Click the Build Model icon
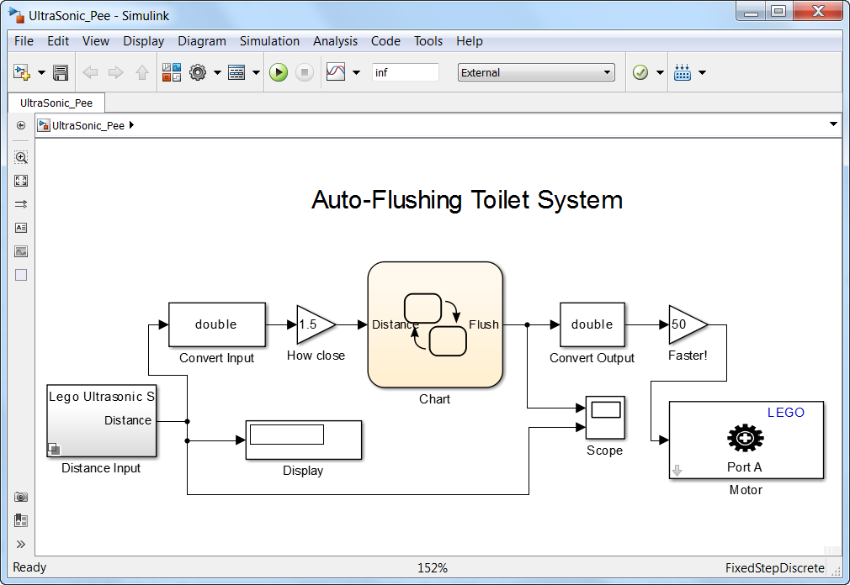The height and width of the screenshot is (585, 850). coord(683,73)
